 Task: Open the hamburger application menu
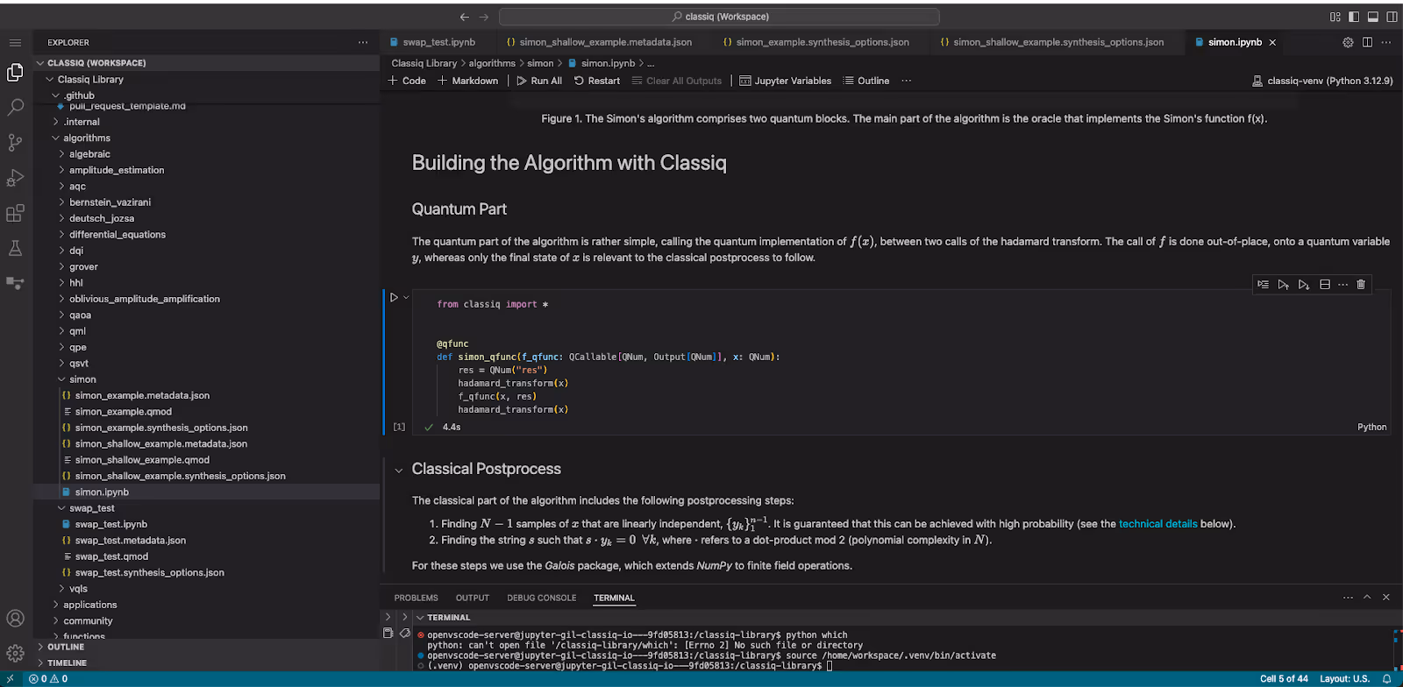[x=15, y=43]
